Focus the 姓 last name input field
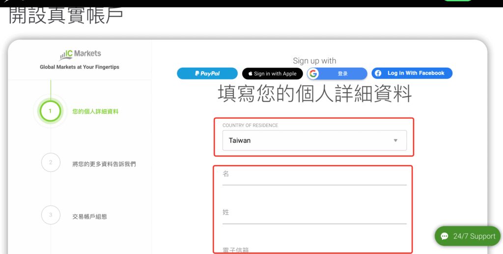503x254 pixels. click(x=314, y=216)
